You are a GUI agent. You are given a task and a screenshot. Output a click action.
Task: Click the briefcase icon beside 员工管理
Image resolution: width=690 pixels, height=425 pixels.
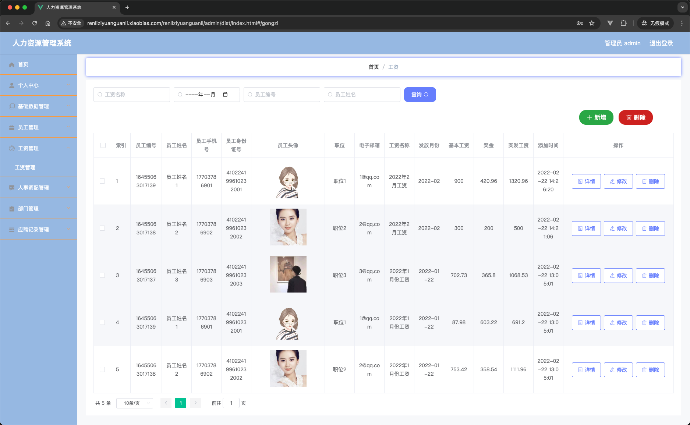(x=12, y=127)
